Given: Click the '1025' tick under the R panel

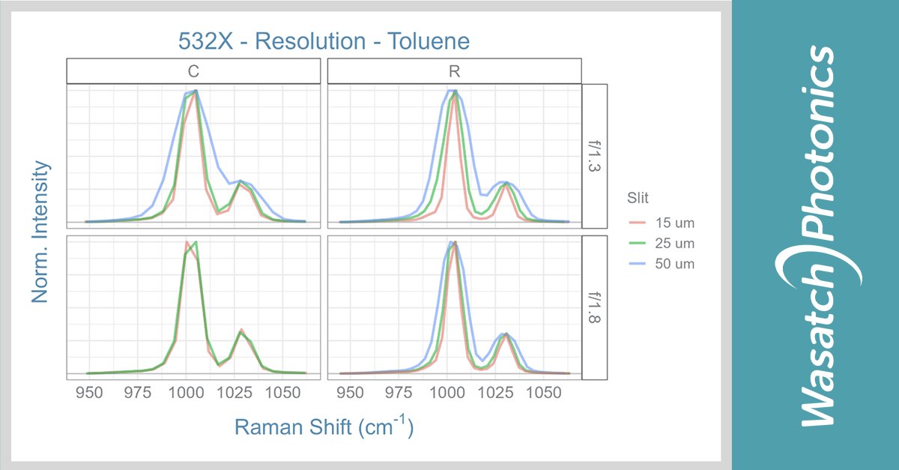Looking at the screenshot, I should pos(494,393).
